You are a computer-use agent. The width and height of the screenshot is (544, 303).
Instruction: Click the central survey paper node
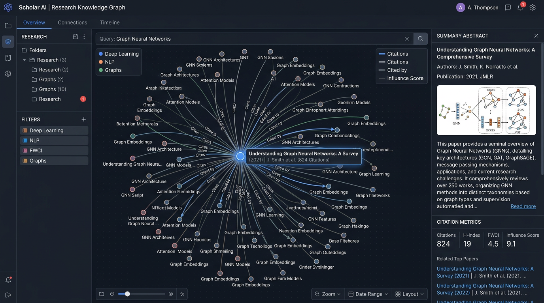click(240, 156)
